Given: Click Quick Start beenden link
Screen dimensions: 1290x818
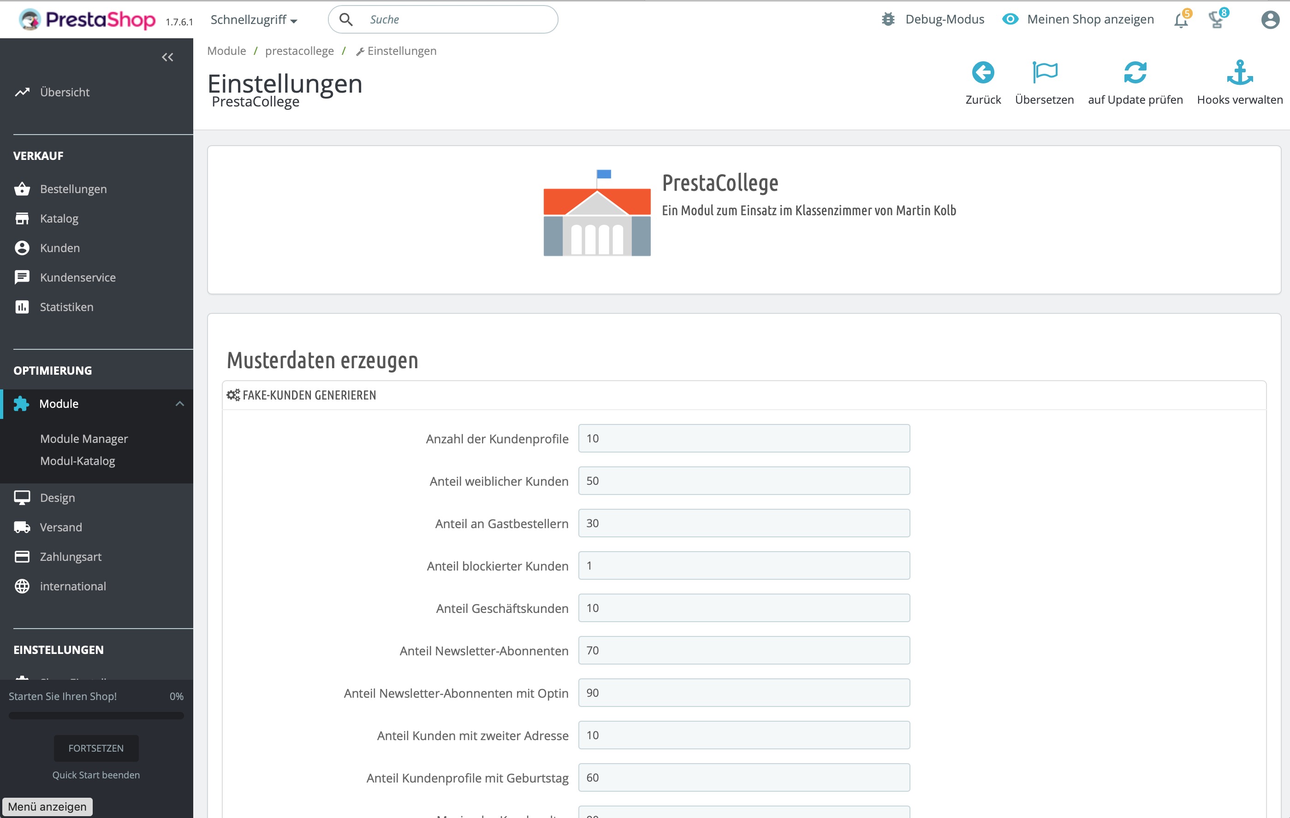Looking at the screenshot, I should (x=96, y=775).
